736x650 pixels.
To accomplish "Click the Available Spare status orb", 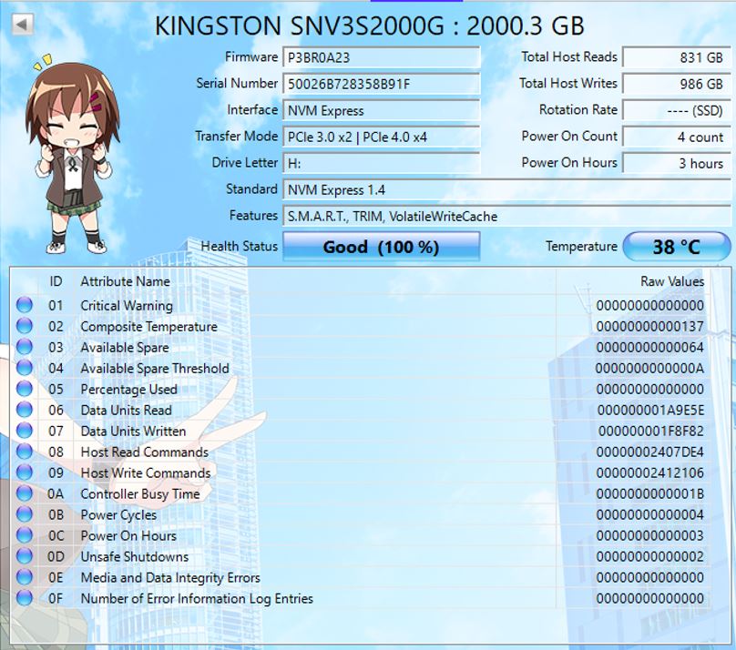I will [25, 348].
